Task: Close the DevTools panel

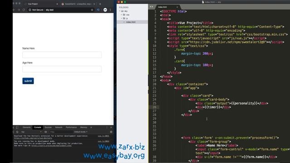Action: (111, 128)
